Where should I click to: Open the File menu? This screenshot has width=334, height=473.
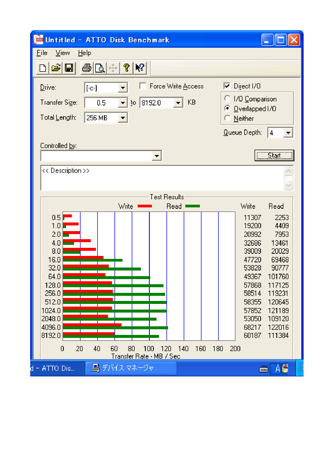(42, 53)
